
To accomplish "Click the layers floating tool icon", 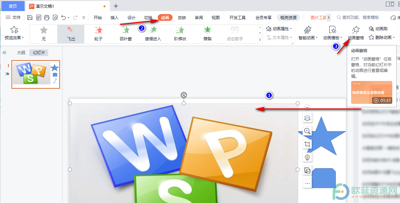I will (307, 118).
